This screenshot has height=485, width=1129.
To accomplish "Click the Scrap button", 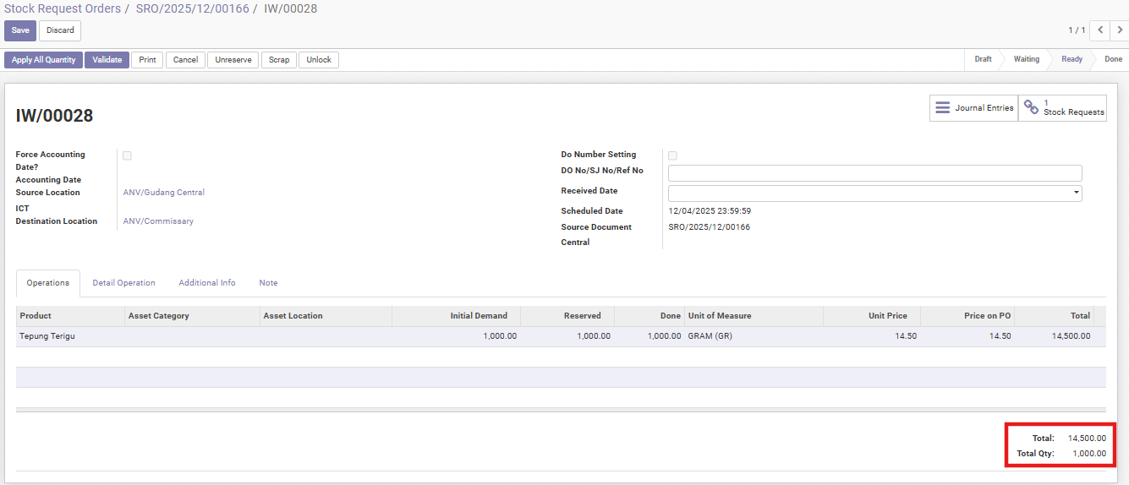I will pos(279,60).
